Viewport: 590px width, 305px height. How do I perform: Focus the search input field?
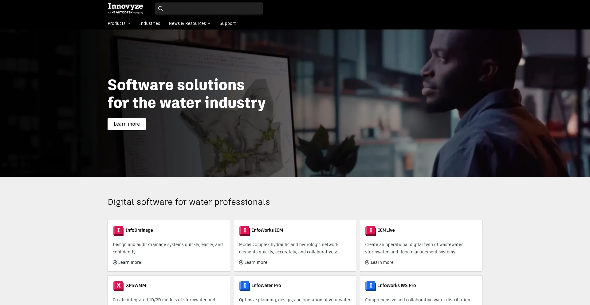[209, 9]
